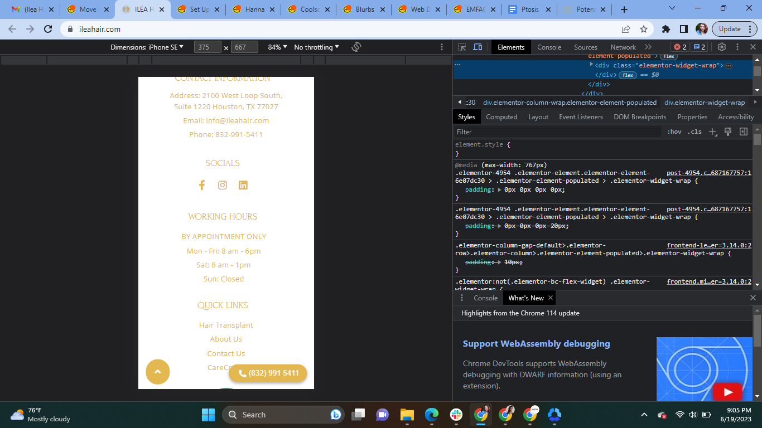Viewport: 762px width, 428px height.
Task: Switch to the Computed tab
Action: [x=501, y=117]
